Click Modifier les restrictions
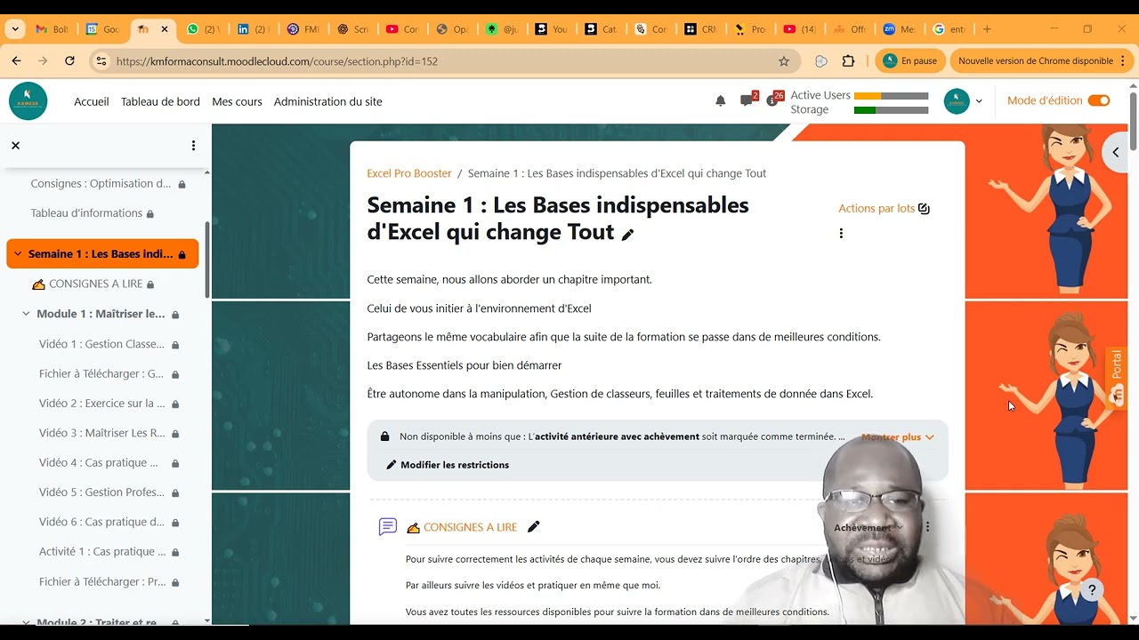1139x640 pixels. [x=448, y=465]
